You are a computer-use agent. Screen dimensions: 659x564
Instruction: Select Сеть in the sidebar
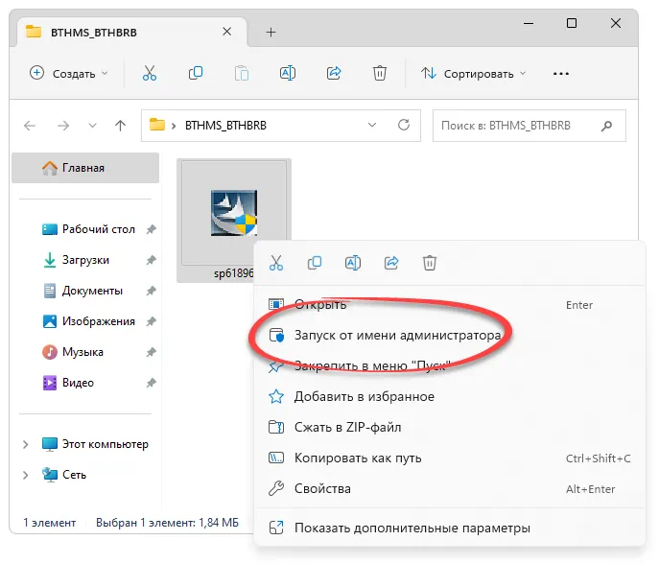85,475
